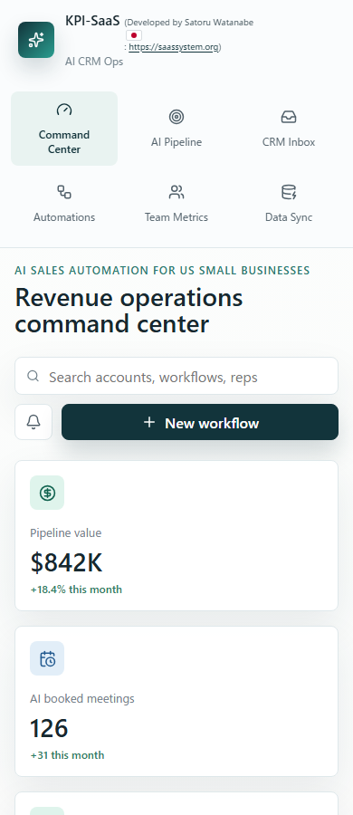Image resolution: width=353 pixels, height=815 pixels.
Task: Click the Japan flag icon
Action: coord(134,35)
